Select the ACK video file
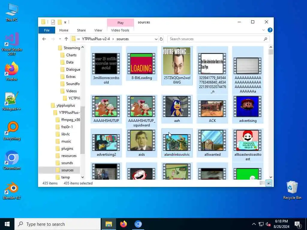The height and width of the screenshot is (230, 307). [213, 109]
